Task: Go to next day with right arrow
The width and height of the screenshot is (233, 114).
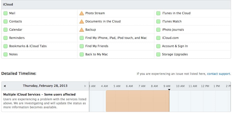Action: 85,86
